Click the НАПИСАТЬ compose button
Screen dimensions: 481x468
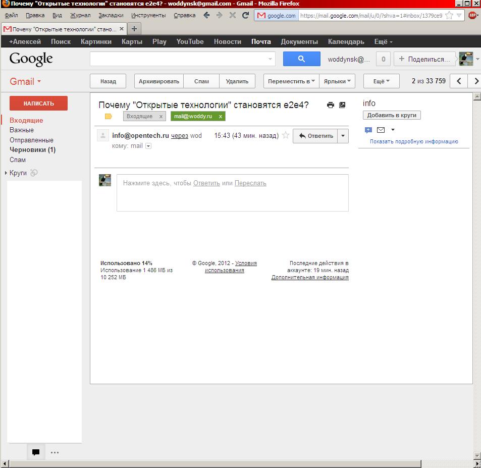[x=39, y=103]
